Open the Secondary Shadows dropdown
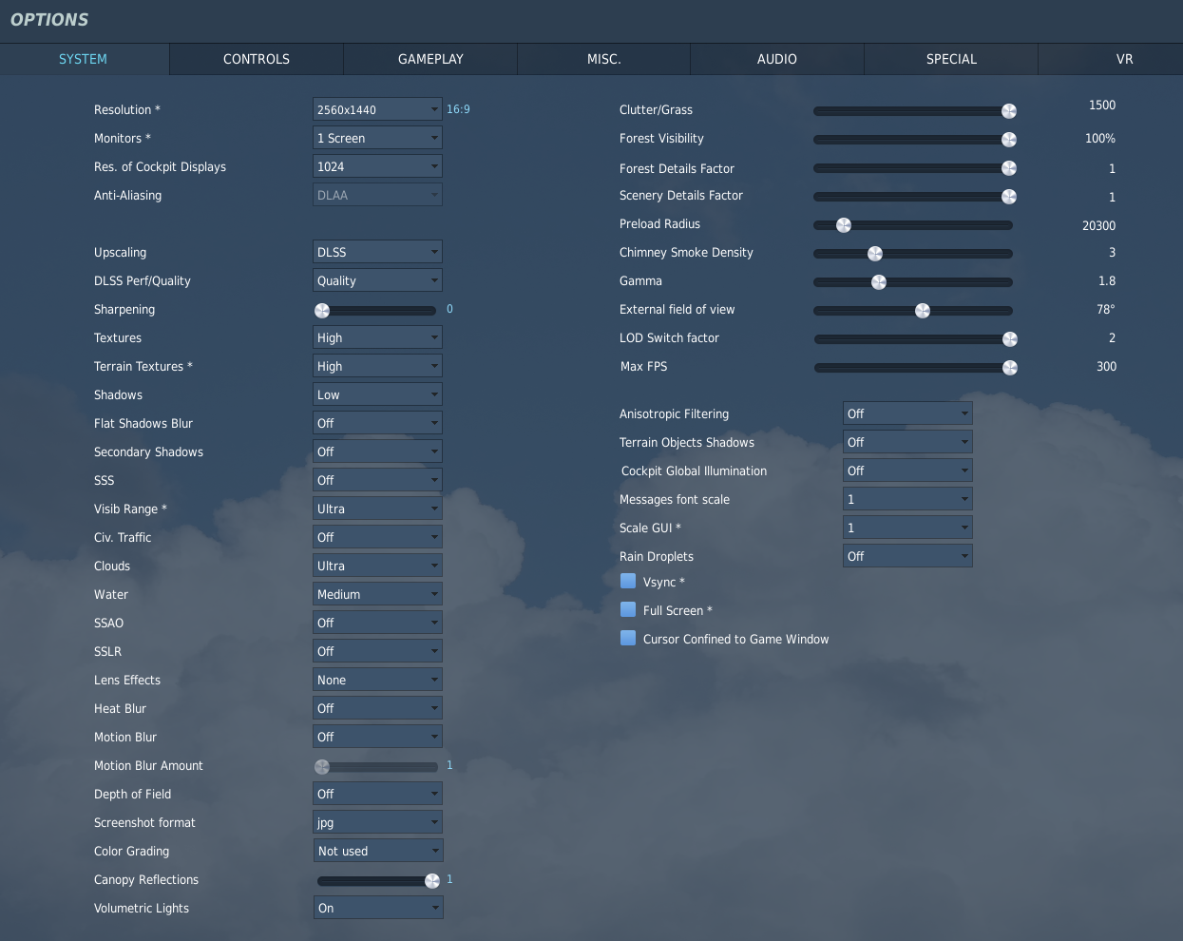This screenshot has height=941, width=1183. (x=378, y=451)
